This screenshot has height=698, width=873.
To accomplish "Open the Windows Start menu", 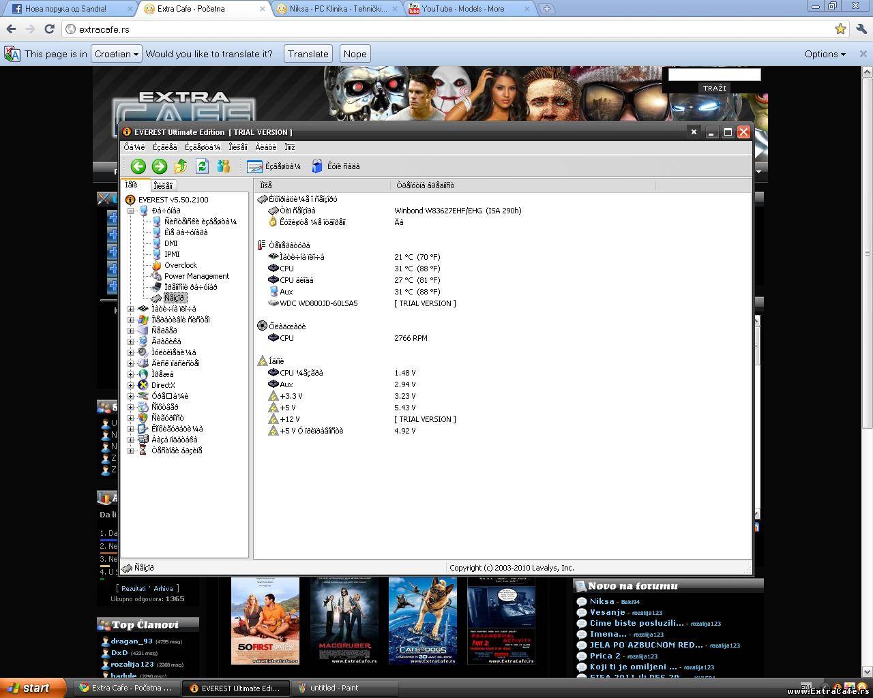I will point(33,688).
